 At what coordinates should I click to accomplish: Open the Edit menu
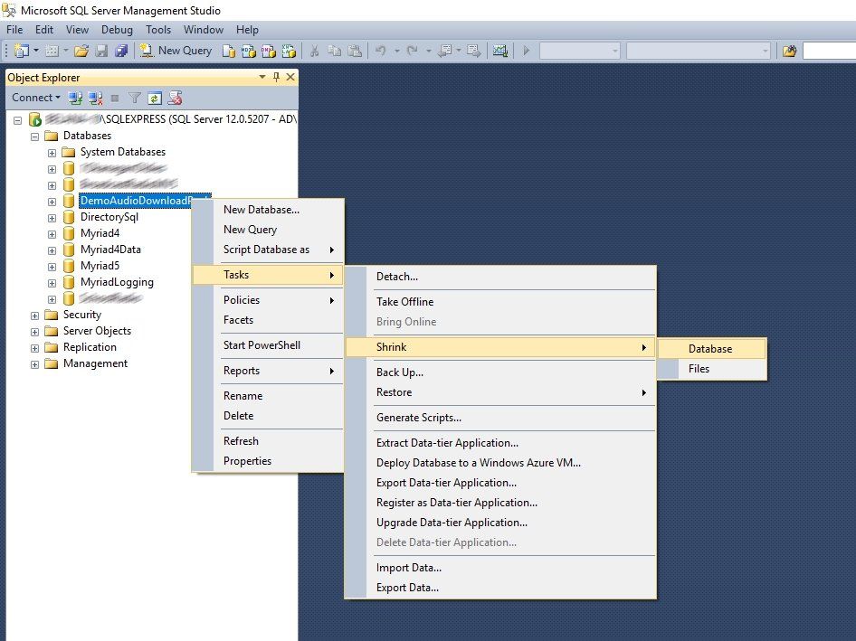click(44, 30)
